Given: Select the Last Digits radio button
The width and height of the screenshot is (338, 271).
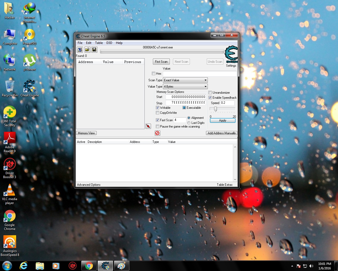Looking at the screenshot, I should (x=189, y=123).
